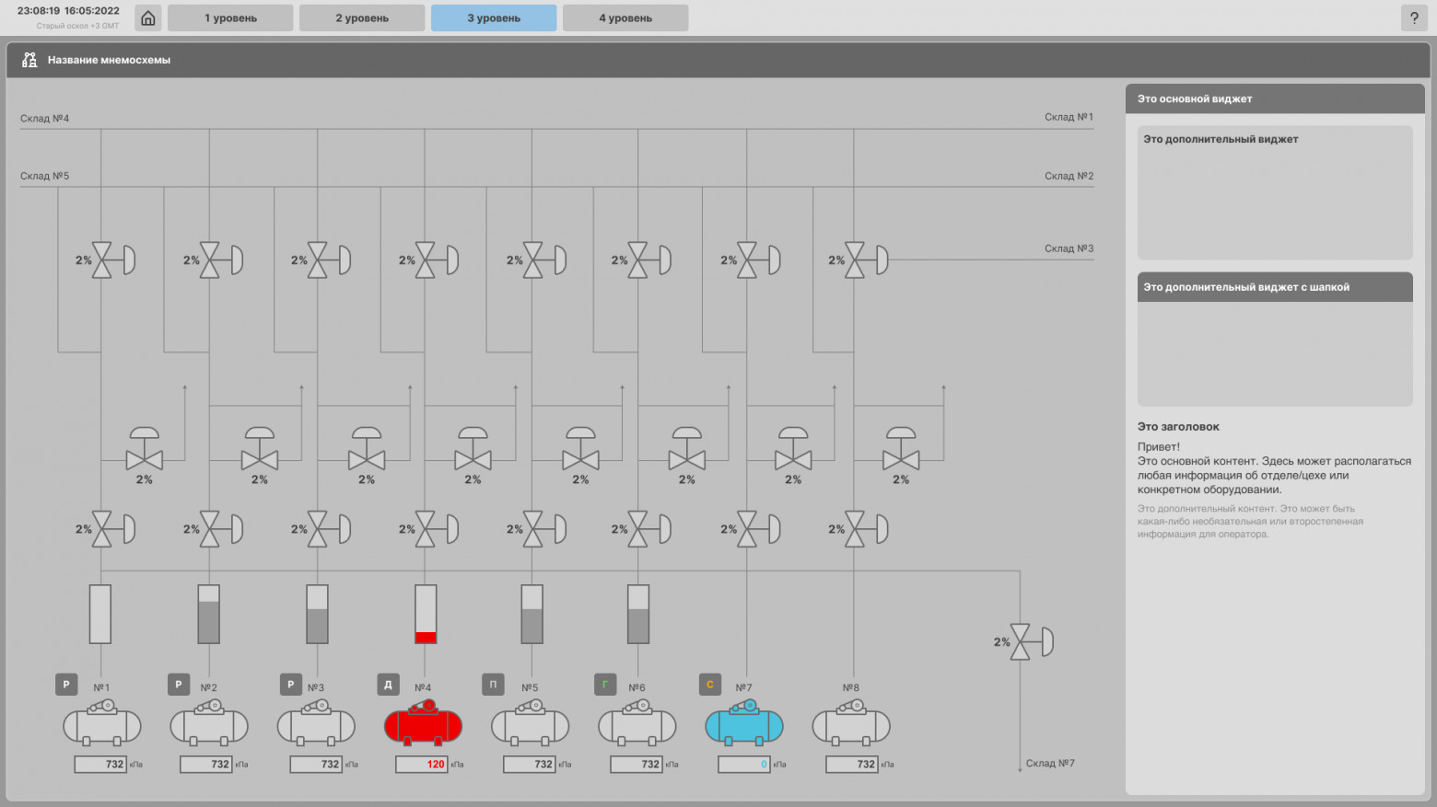Select the red compressor tank №4
1437x807 pixels.
(x=423, y=723)
